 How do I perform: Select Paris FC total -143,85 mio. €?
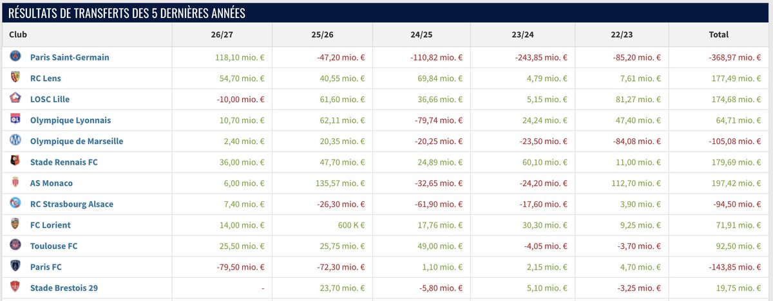[x=736, y=267]
